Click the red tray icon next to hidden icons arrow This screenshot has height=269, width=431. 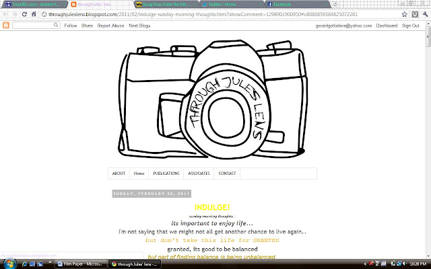coord(371,264)
